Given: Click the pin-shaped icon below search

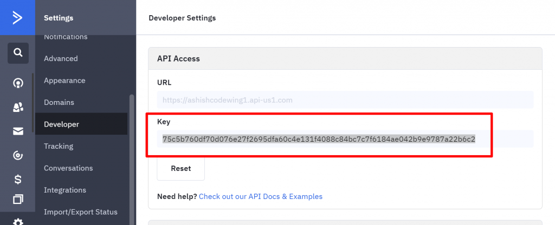Looking at the screenshot, I should point(18,83).
